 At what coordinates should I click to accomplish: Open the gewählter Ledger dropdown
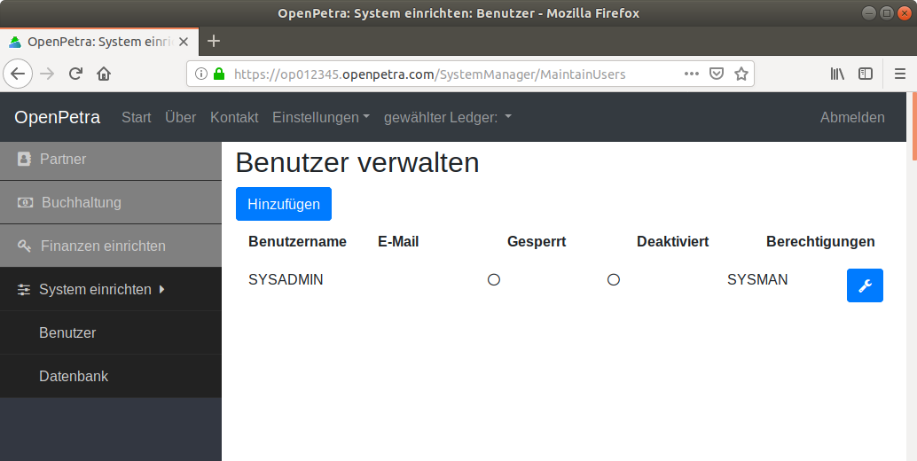[448, 117]
